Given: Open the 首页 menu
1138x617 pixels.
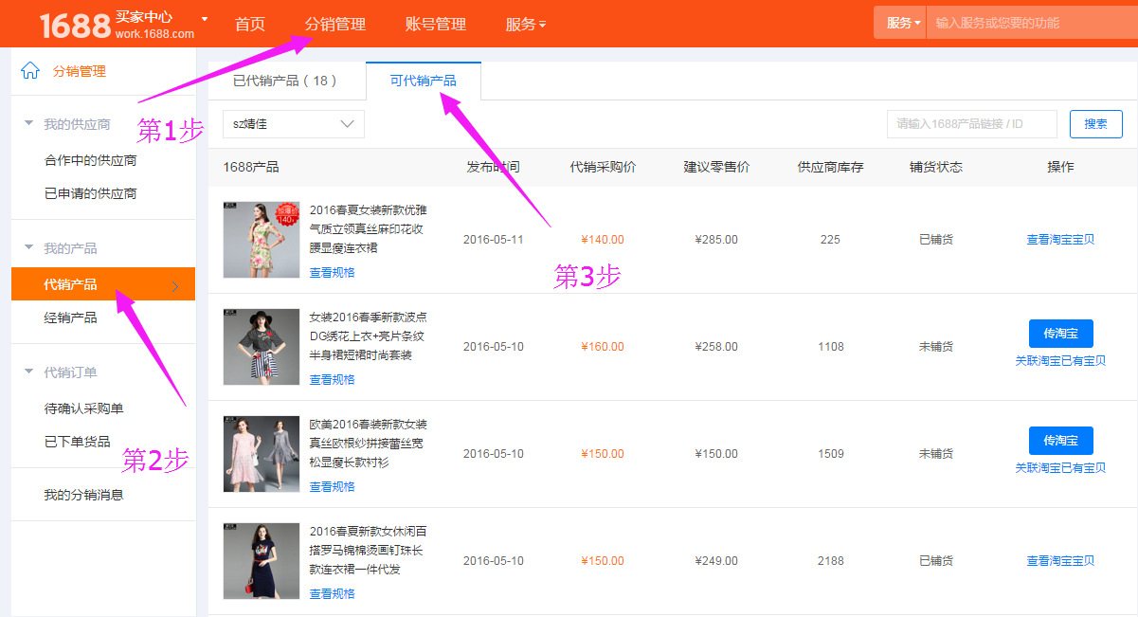Looking at the screenshot, I should pyautogui.click(x=250, y=25).
